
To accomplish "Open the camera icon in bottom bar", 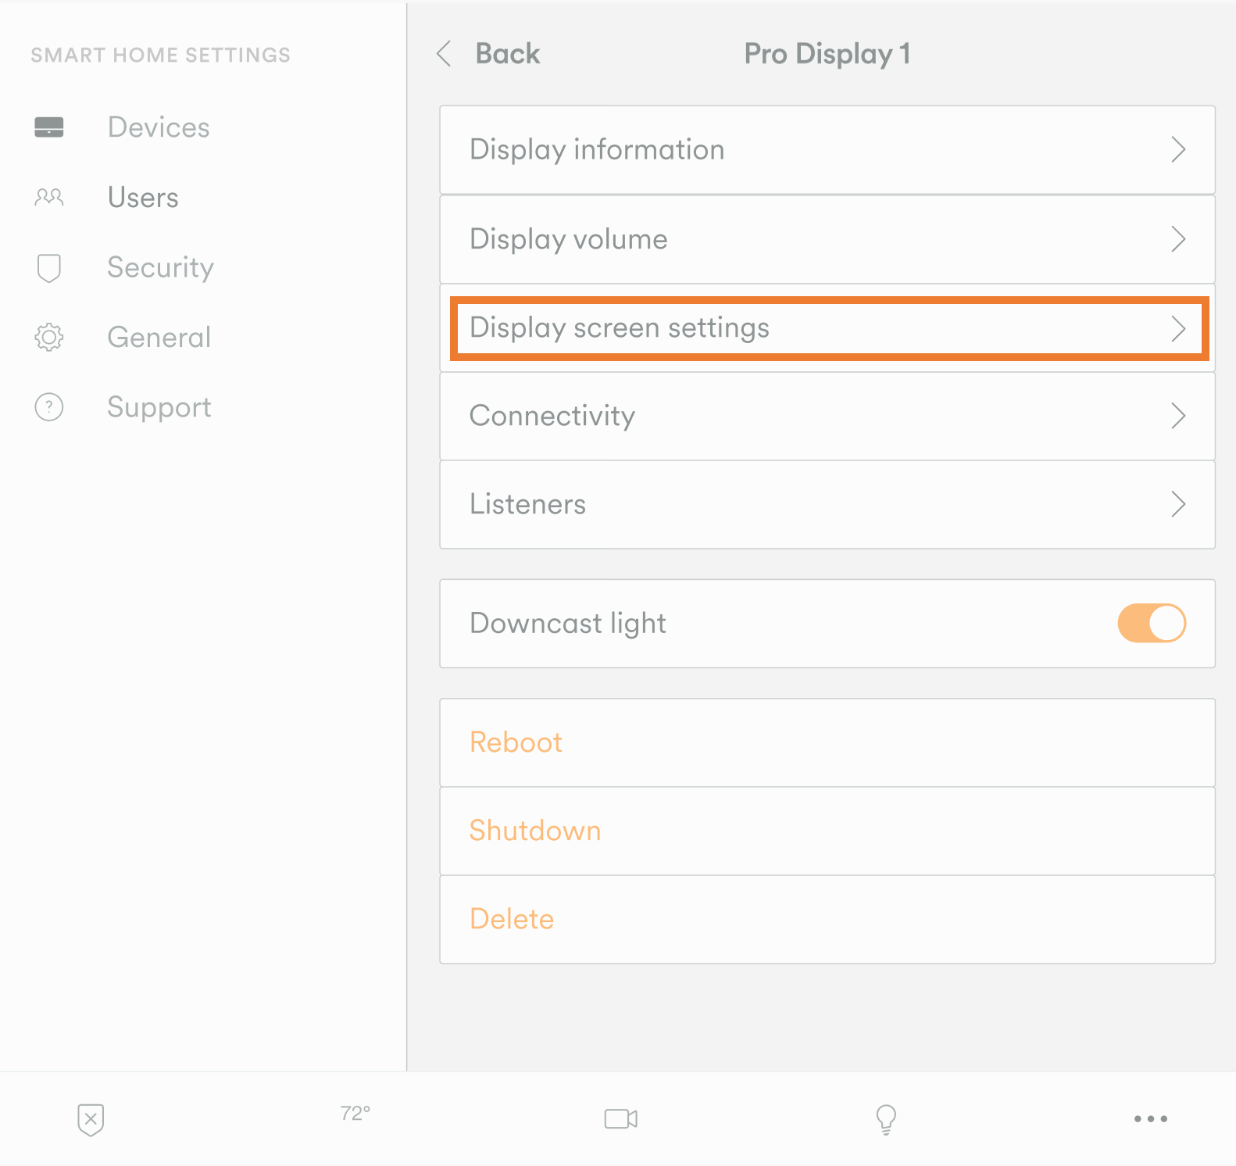I will click(621, 1119).
